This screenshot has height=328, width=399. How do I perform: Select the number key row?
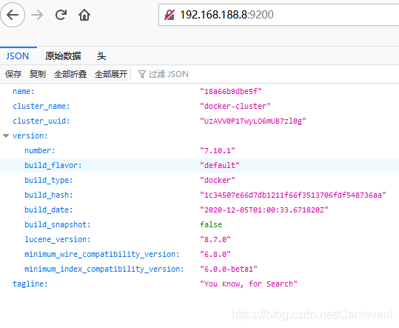40,150
